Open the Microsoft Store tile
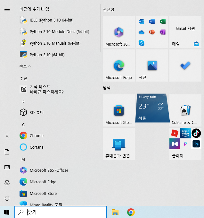This screenshot has width=204, height=218. click(119, 110)
